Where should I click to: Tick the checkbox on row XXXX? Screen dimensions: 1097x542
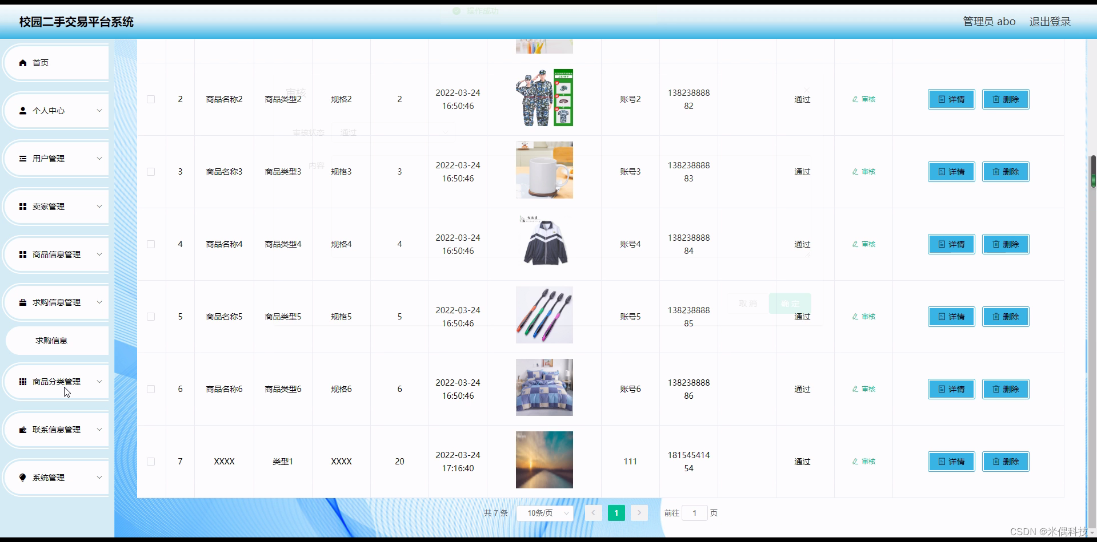(151, 461)
